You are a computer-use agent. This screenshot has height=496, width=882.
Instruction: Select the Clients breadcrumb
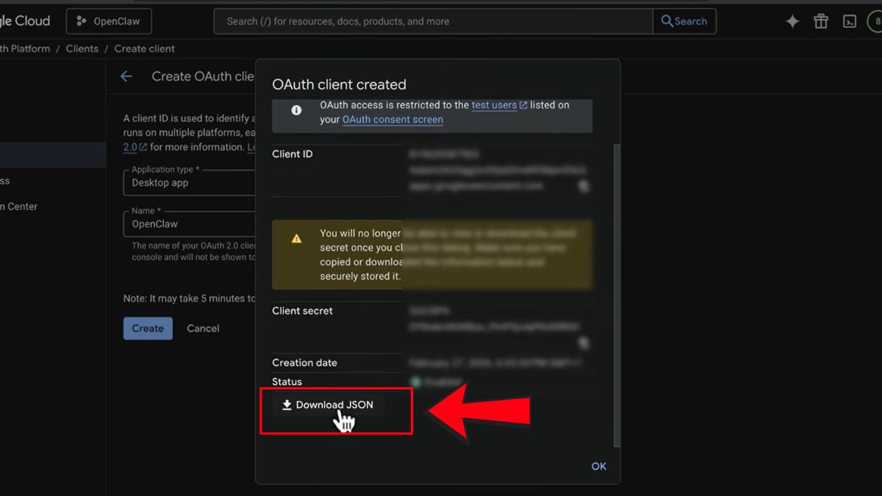pos(82,48)
